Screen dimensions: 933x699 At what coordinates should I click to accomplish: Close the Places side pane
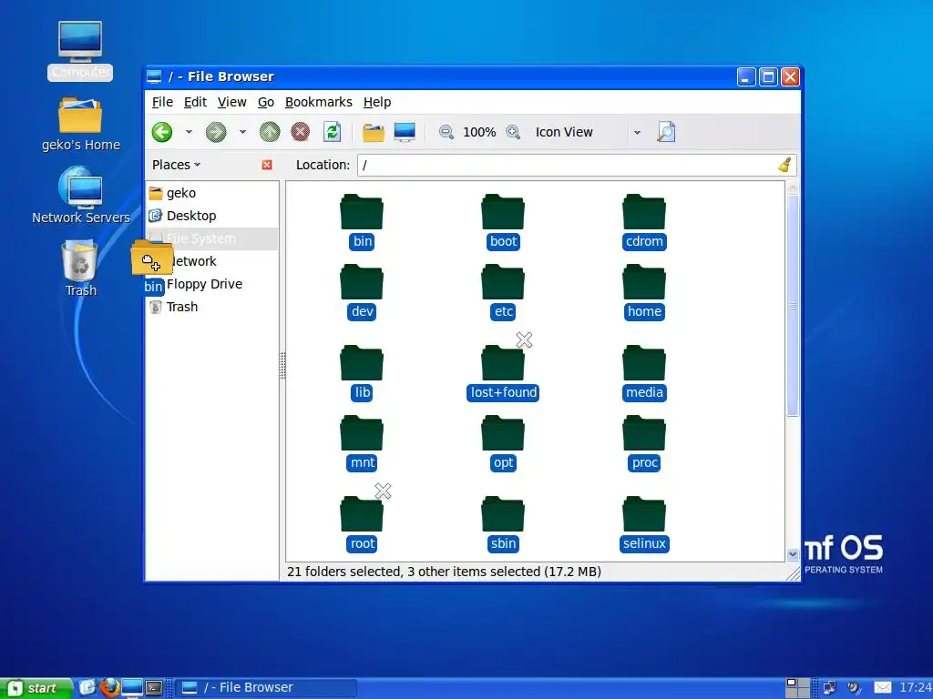tap(267, 165)
